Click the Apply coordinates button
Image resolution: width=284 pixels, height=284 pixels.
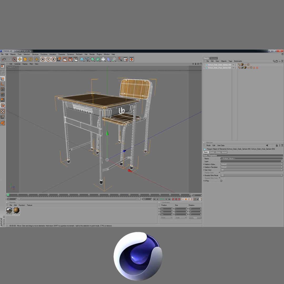click(195, 218)
